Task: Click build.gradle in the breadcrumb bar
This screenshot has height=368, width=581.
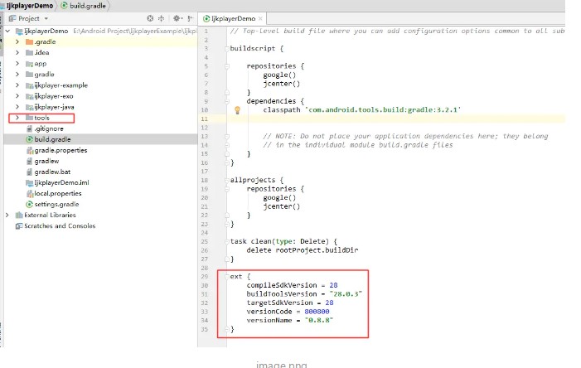Action: pos(85,5)
